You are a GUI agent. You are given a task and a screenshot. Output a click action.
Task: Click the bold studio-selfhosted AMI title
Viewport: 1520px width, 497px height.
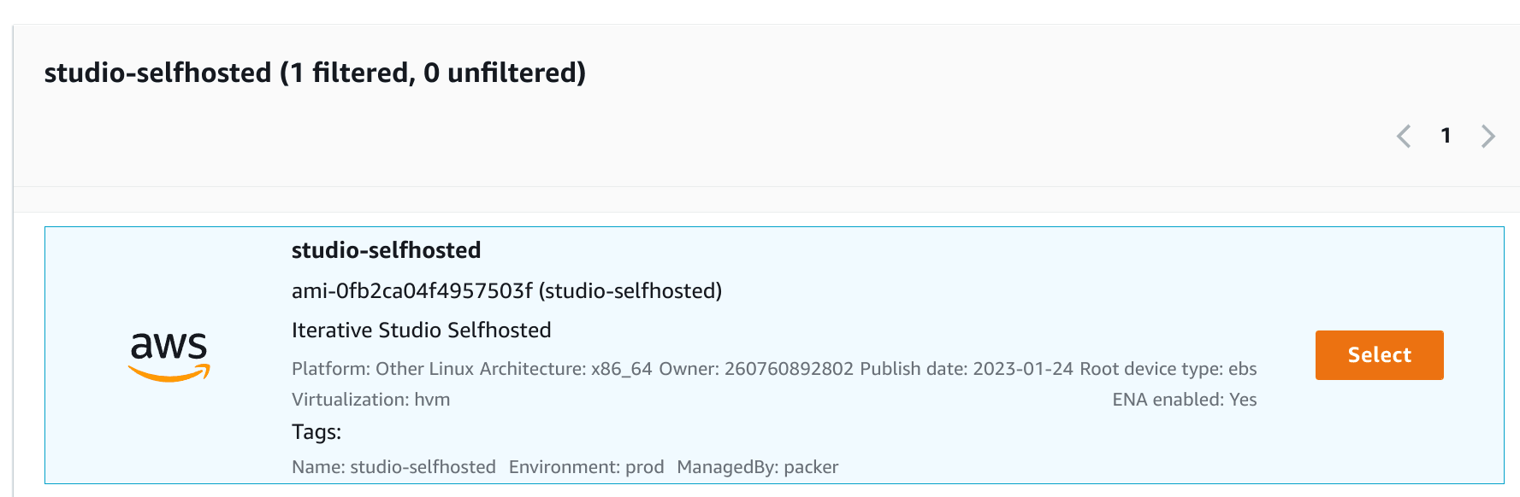(386, 250)
